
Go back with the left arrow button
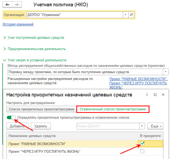coord(7,4)
